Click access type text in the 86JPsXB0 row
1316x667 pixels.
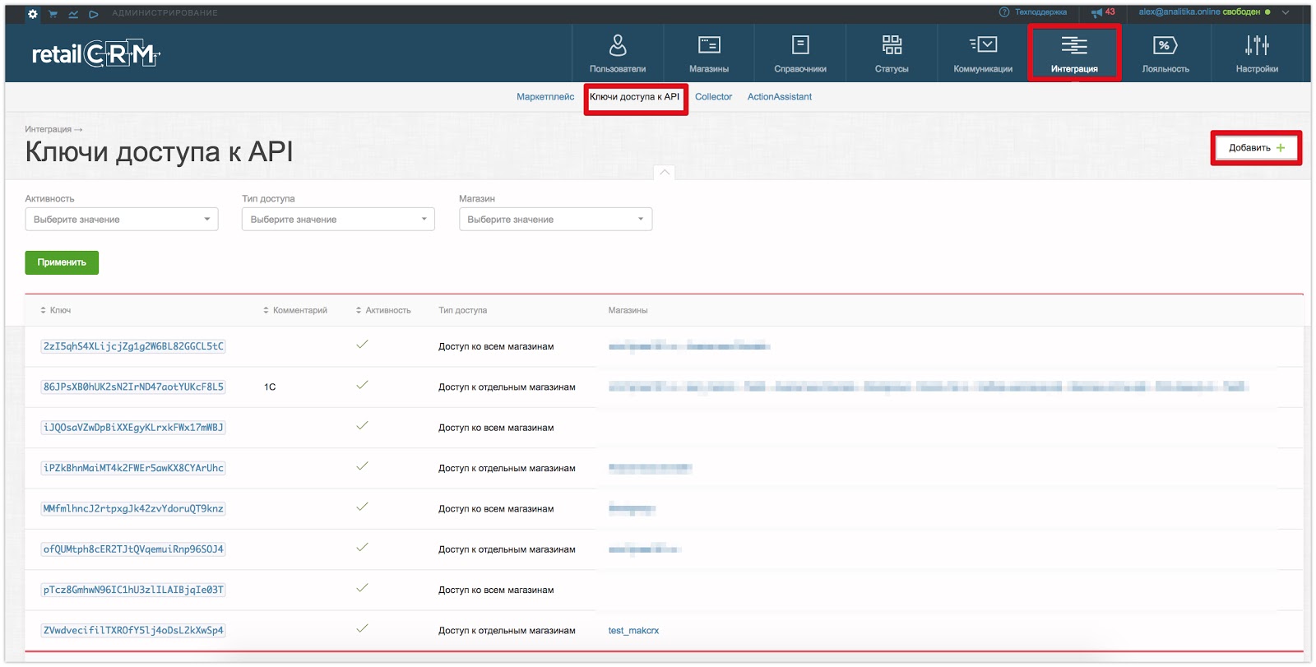pos(507,387)
